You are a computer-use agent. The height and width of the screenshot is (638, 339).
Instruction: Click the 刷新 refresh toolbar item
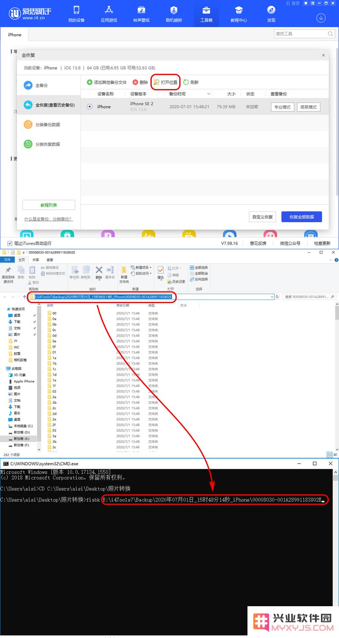pyautogui.click(x=191, y=82)
